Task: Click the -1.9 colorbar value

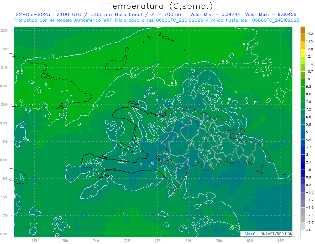Action: [x=310, y=208]
